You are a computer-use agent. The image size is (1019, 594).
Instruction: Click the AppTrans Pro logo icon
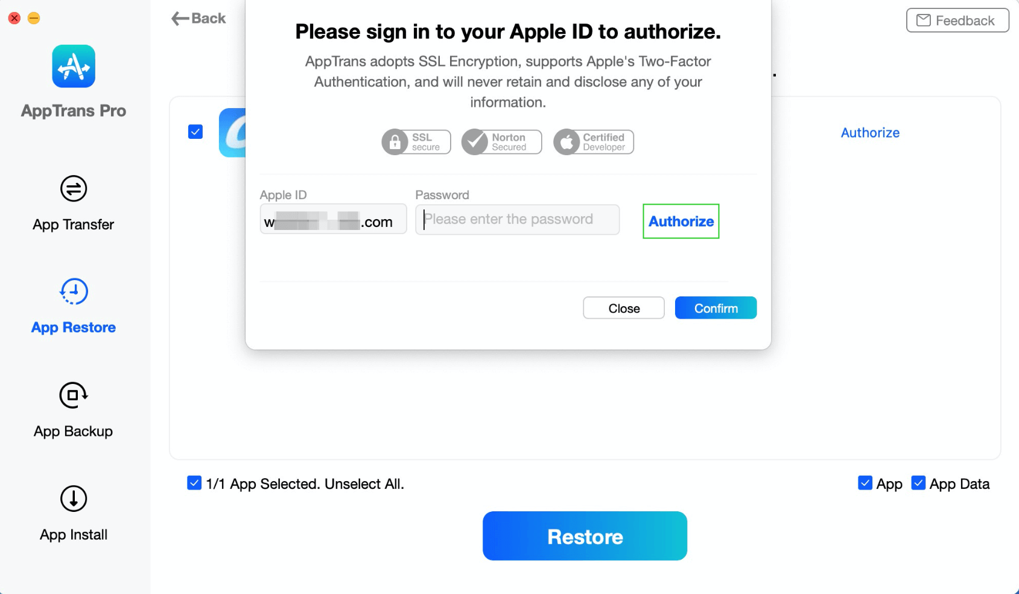coord(74,66)
